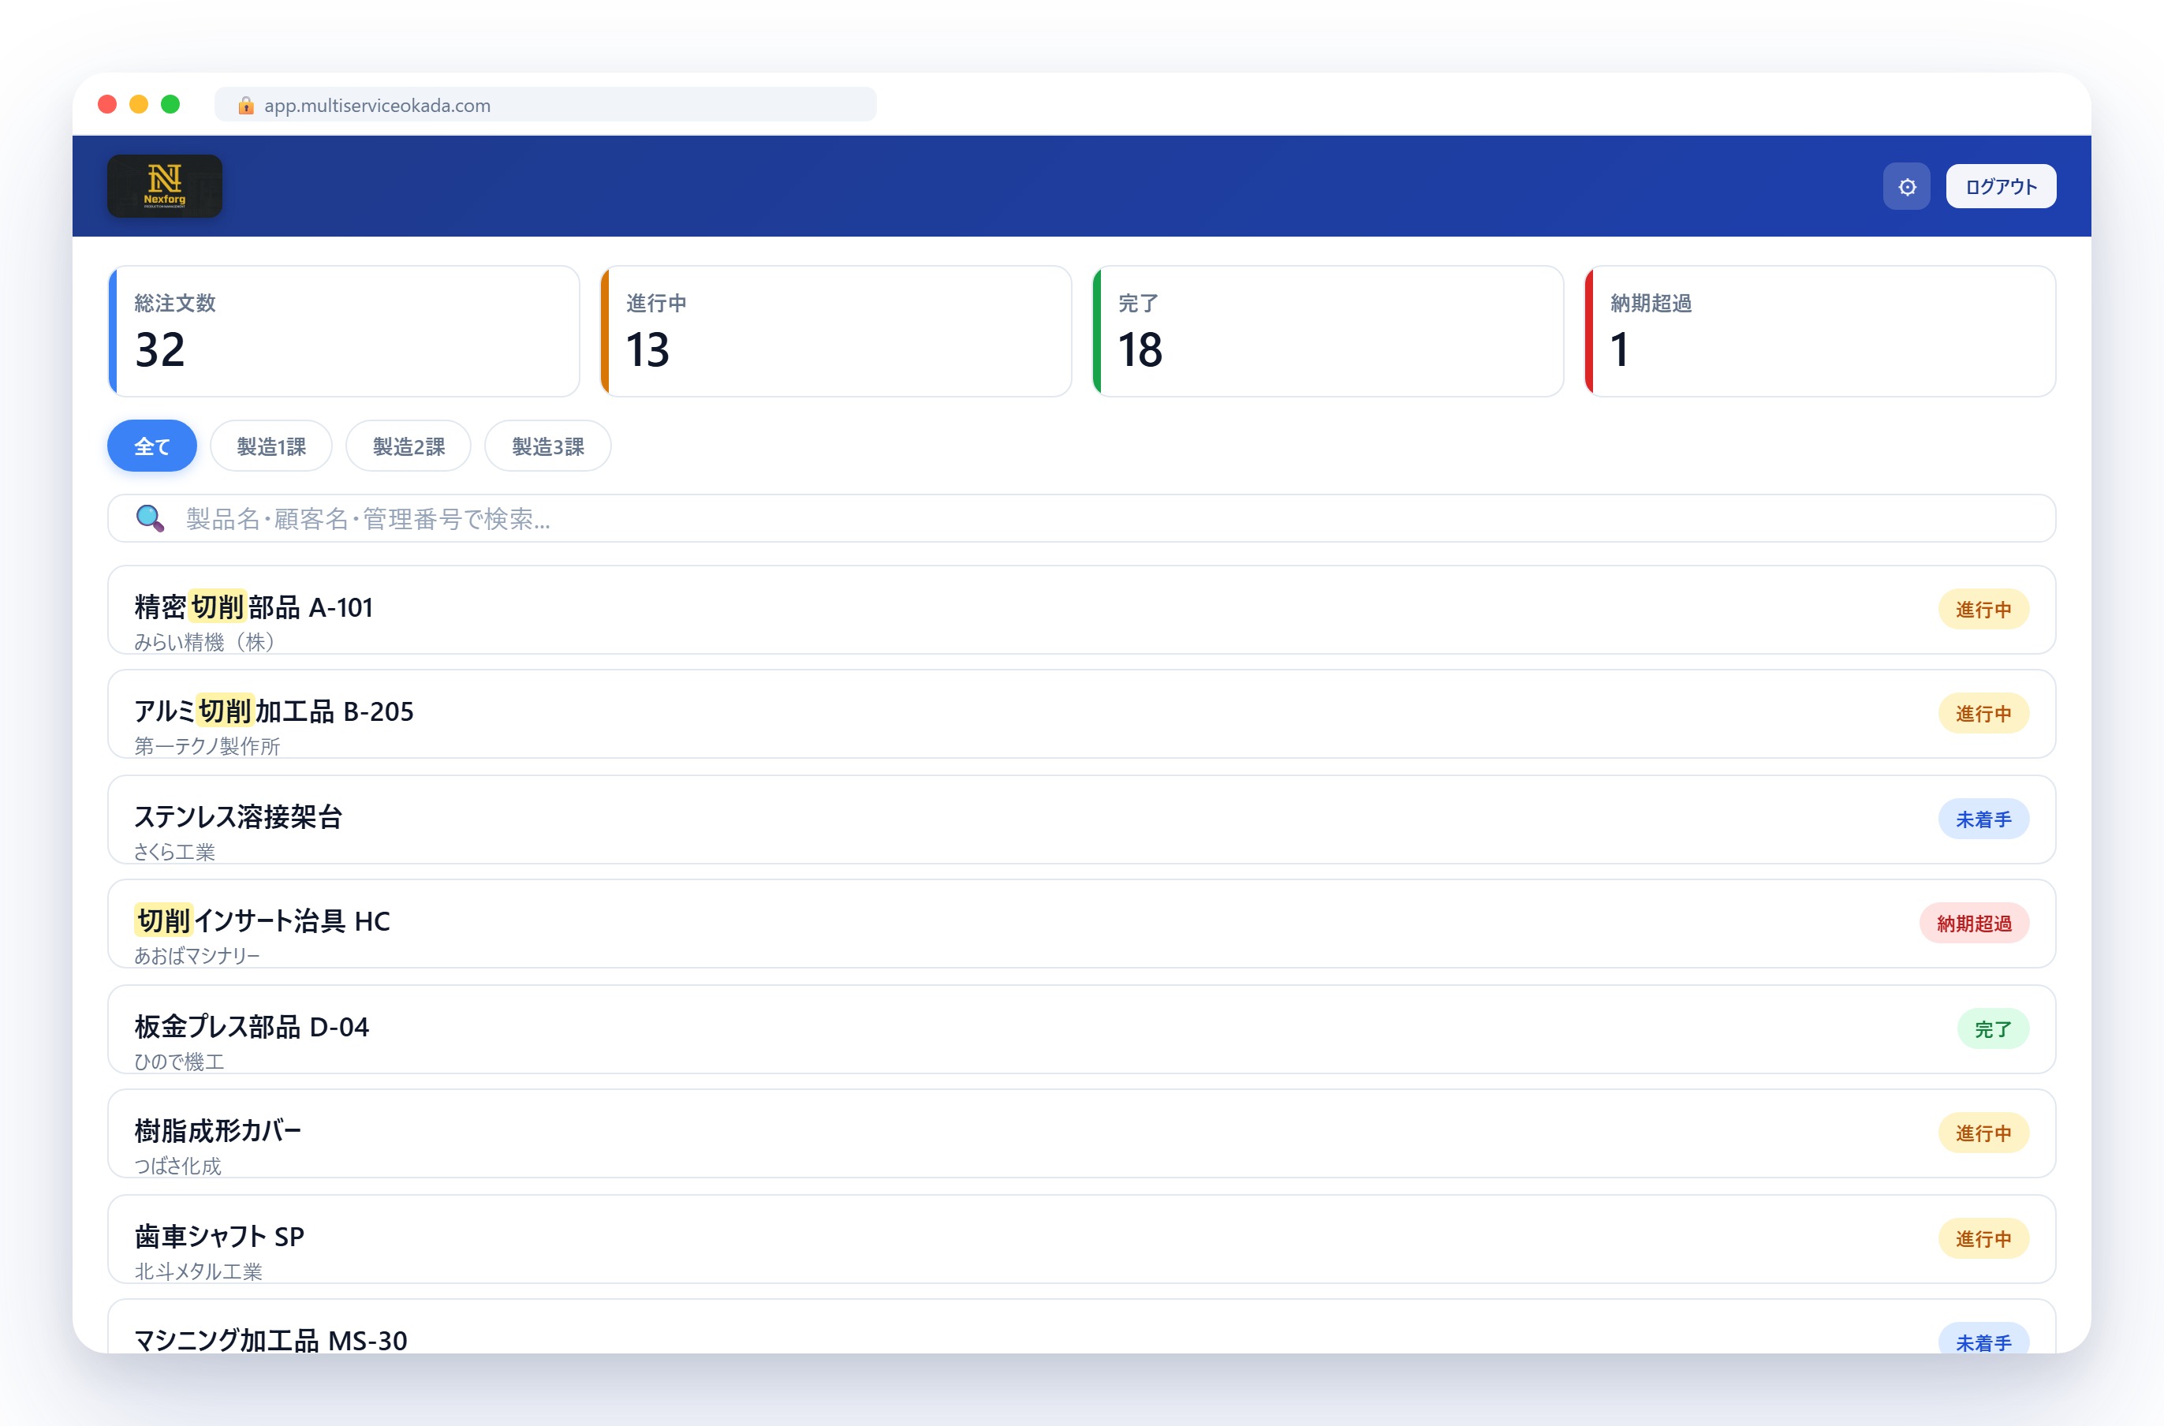Open the 納期超過 1 summary card

point(1819,331)
